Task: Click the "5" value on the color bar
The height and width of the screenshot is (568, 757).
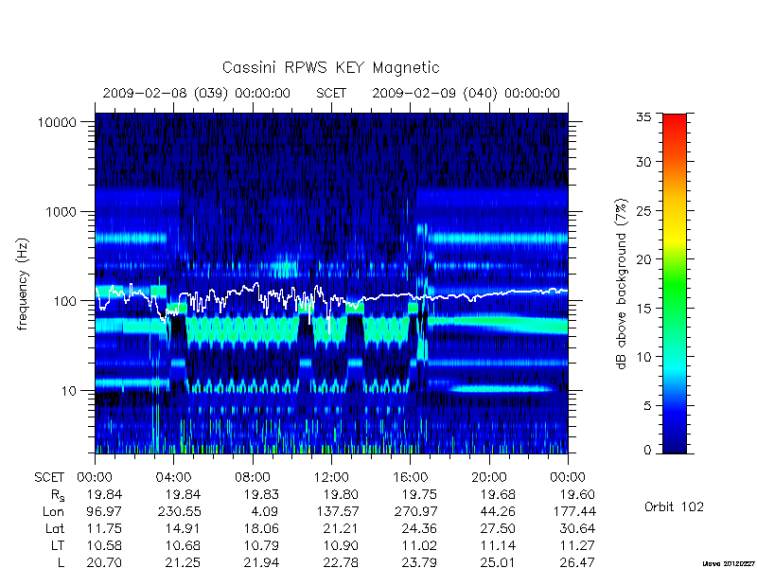Action: point(647,406)
